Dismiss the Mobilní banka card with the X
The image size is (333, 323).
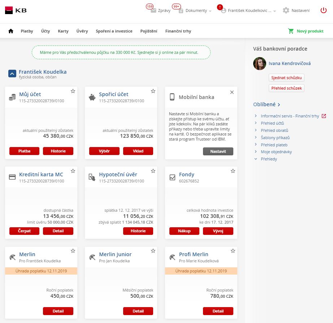pos(232,92)
